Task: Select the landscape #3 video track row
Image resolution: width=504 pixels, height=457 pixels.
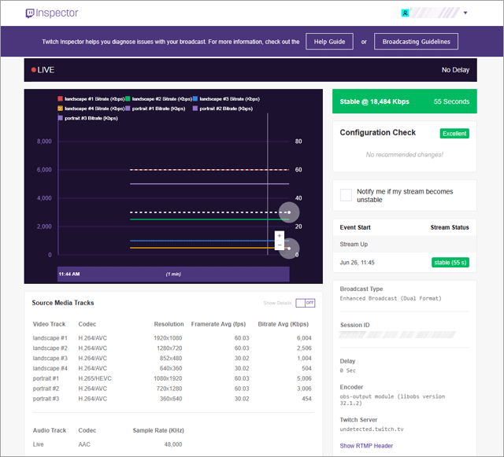Action: coord(172,358)
